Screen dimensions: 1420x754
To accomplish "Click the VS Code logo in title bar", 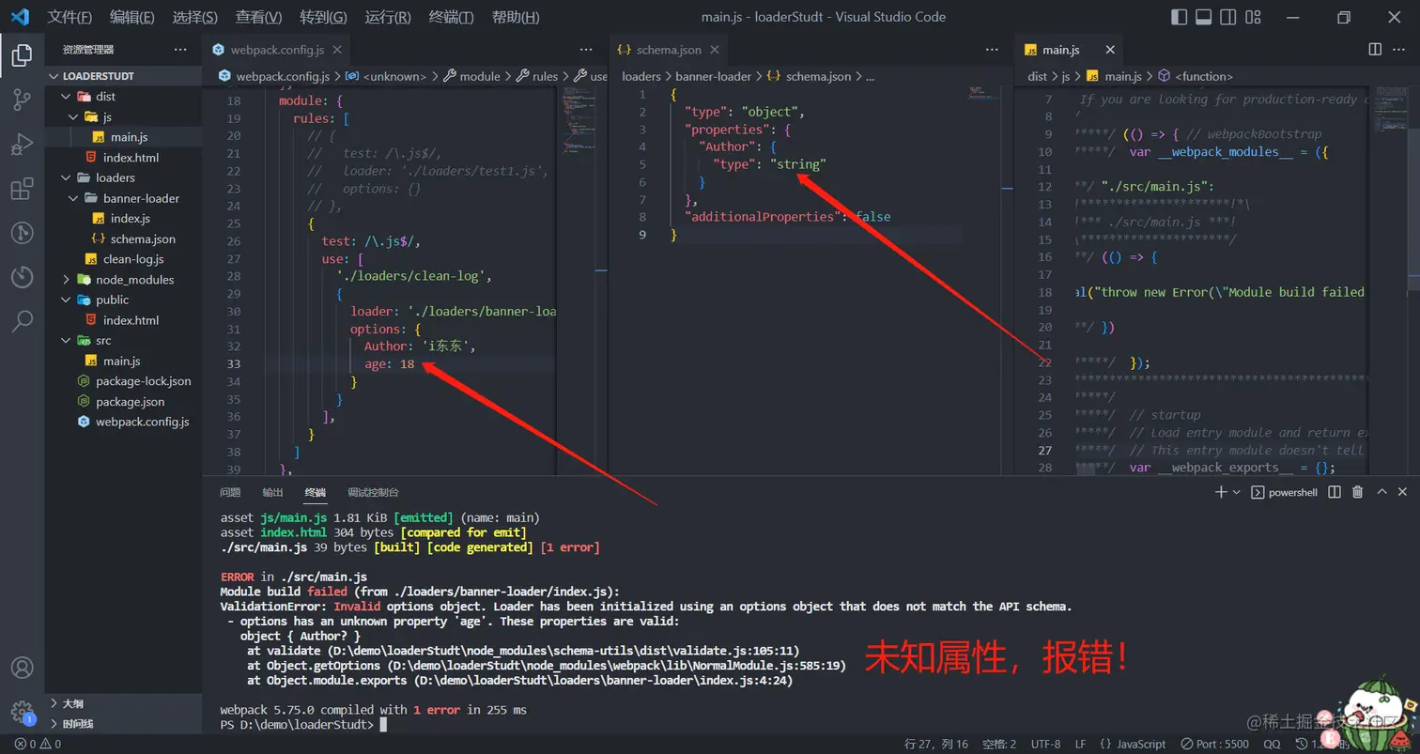I will [20, 17].
